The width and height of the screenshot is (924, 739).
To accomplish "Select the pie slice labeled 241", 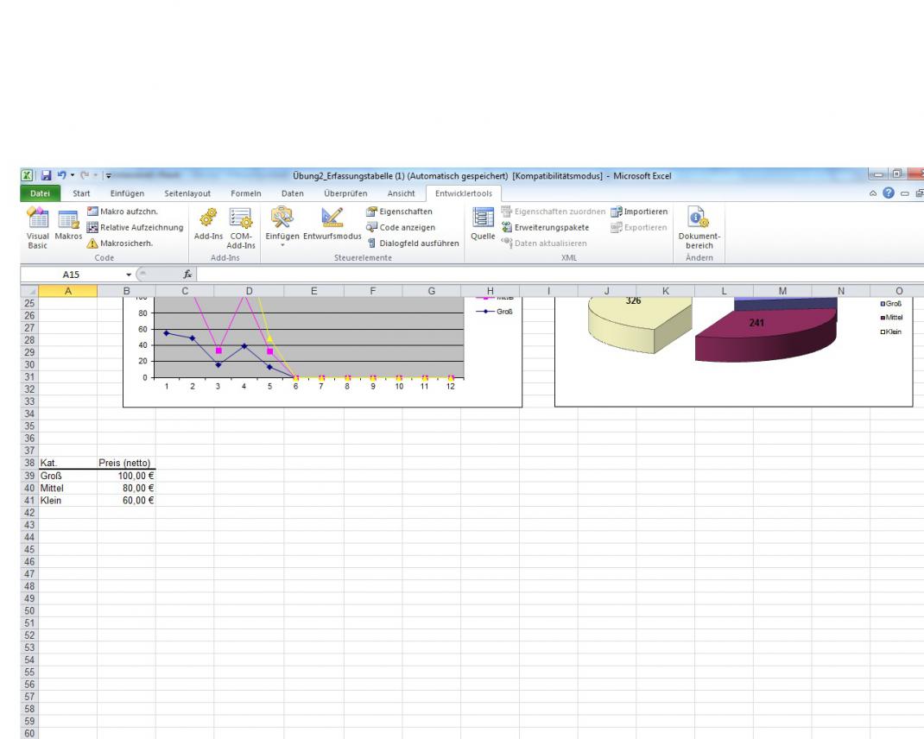I will tap(765, 333).
